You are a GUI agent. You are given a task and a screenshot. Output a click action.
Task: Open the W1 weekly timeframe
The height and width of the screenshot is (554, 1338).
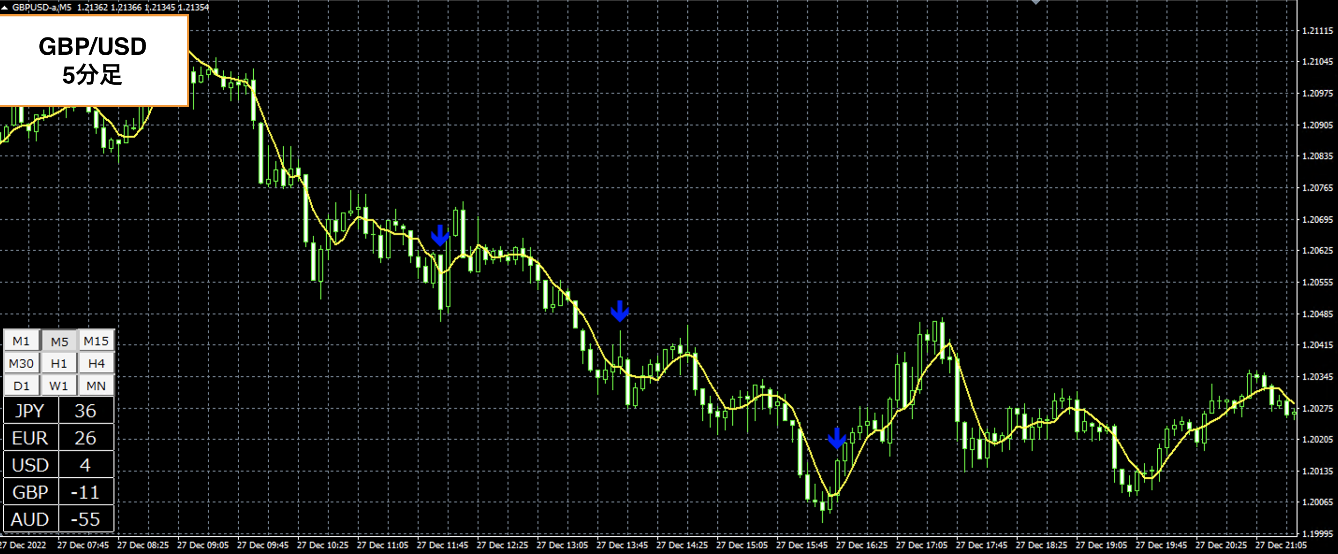59,386
